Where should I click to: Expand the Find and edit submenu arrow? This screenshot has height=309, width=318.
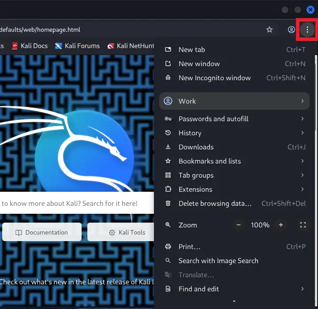(x=303, y=289)
